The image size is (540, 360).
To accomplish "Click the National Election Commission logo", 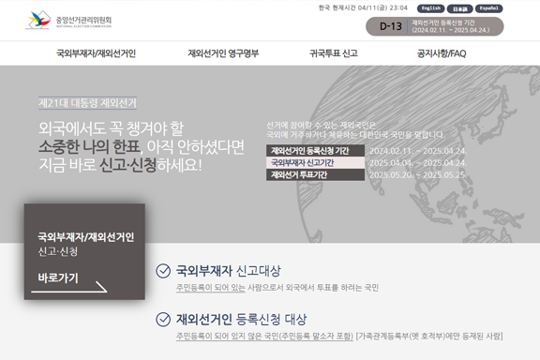I will pos(68,20).
